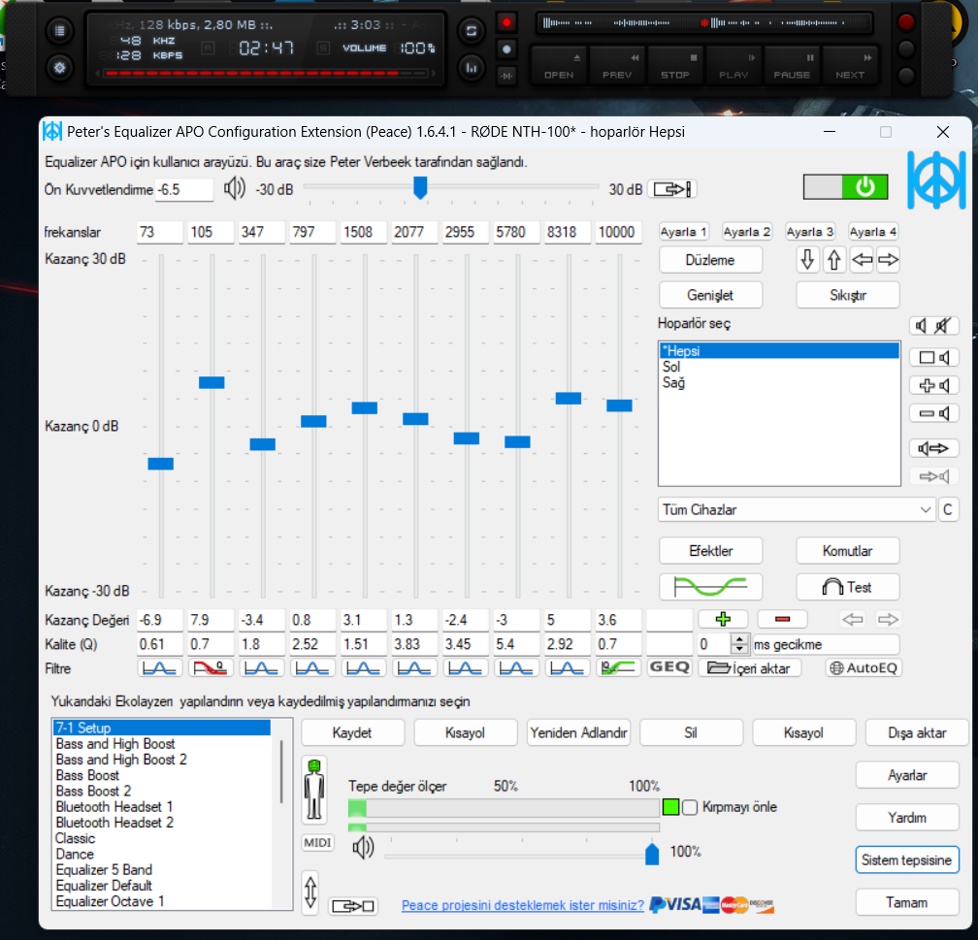
Task: Select the Ayarla 1 preset
Action: click(x=683, y=232)
